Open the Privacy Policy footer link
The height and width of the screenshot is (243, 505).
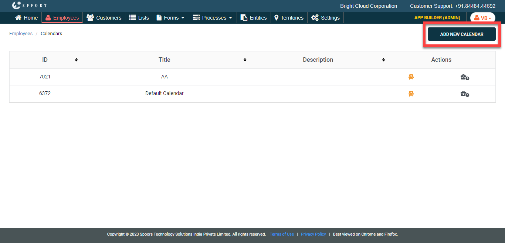[313, 234]
